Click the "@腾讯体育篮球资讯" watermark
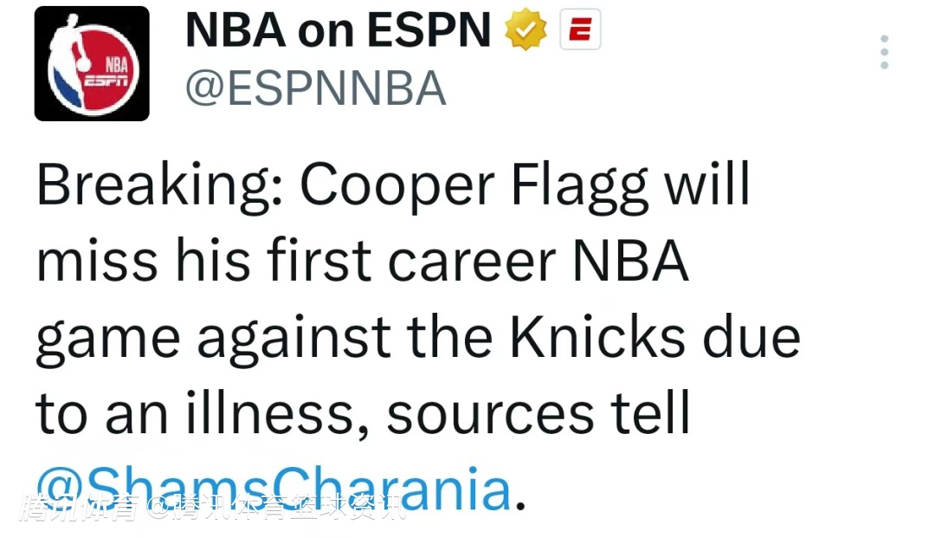935x538 pixels. pos(275,507)
